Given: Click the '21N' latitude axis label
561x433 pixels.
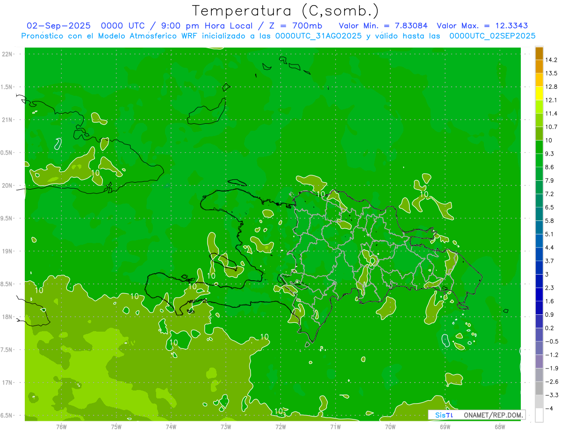Looking at the screenshot, I should coord(7,120).
